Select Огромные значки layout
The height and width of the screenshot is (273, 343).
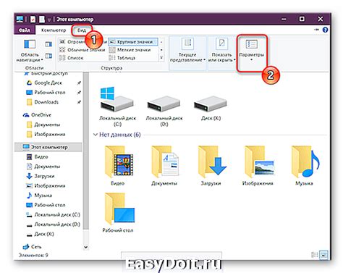click(x=82, y=42)
